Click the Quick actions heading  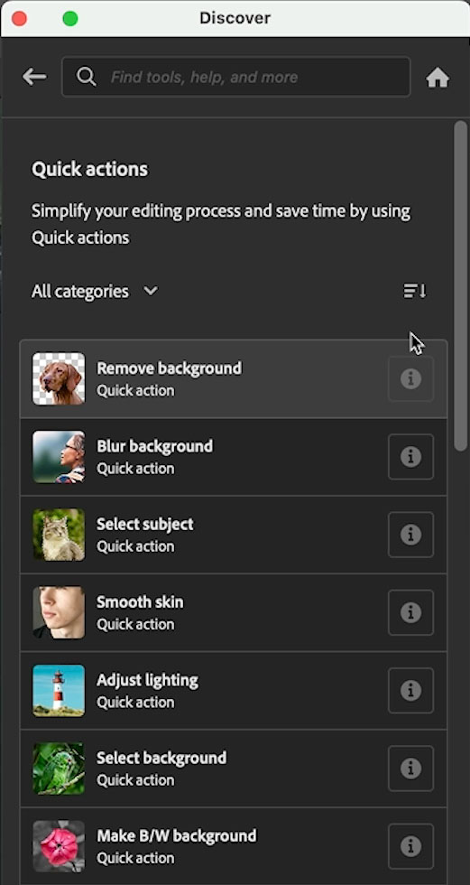point(89,169)
